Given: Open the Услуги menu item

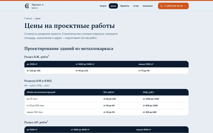Looking at the screenshot, I should coord(103,6).
